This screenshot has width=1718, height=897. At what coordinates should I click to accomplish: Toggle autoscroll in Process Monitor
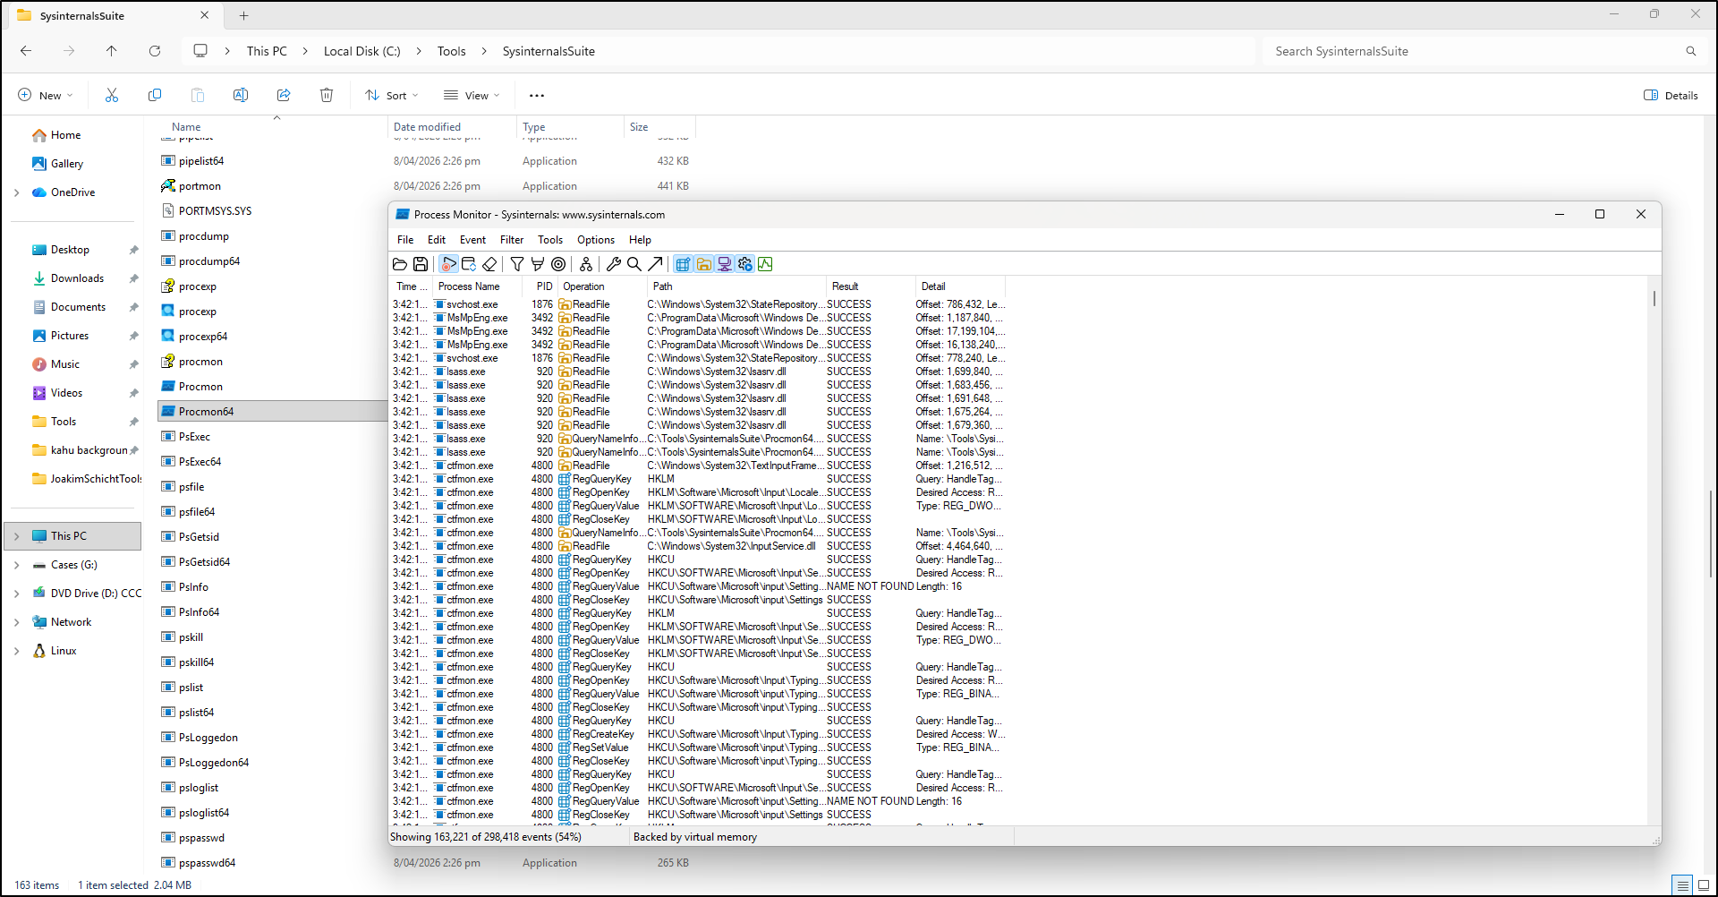469,264
